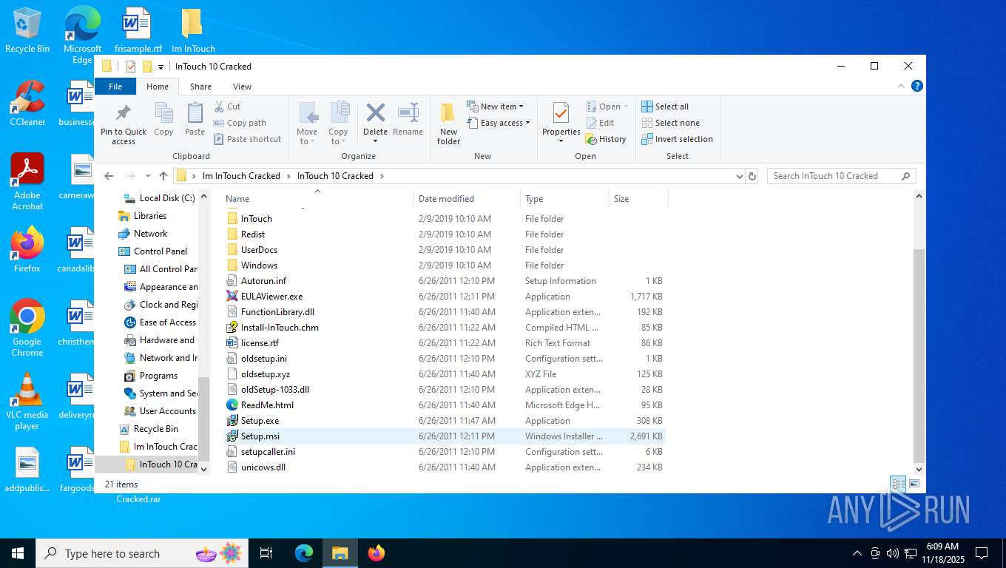This screenshot has width=1006, height=568.
Task: Select Control Panel in navigation pane
Action: coord(161,251)
